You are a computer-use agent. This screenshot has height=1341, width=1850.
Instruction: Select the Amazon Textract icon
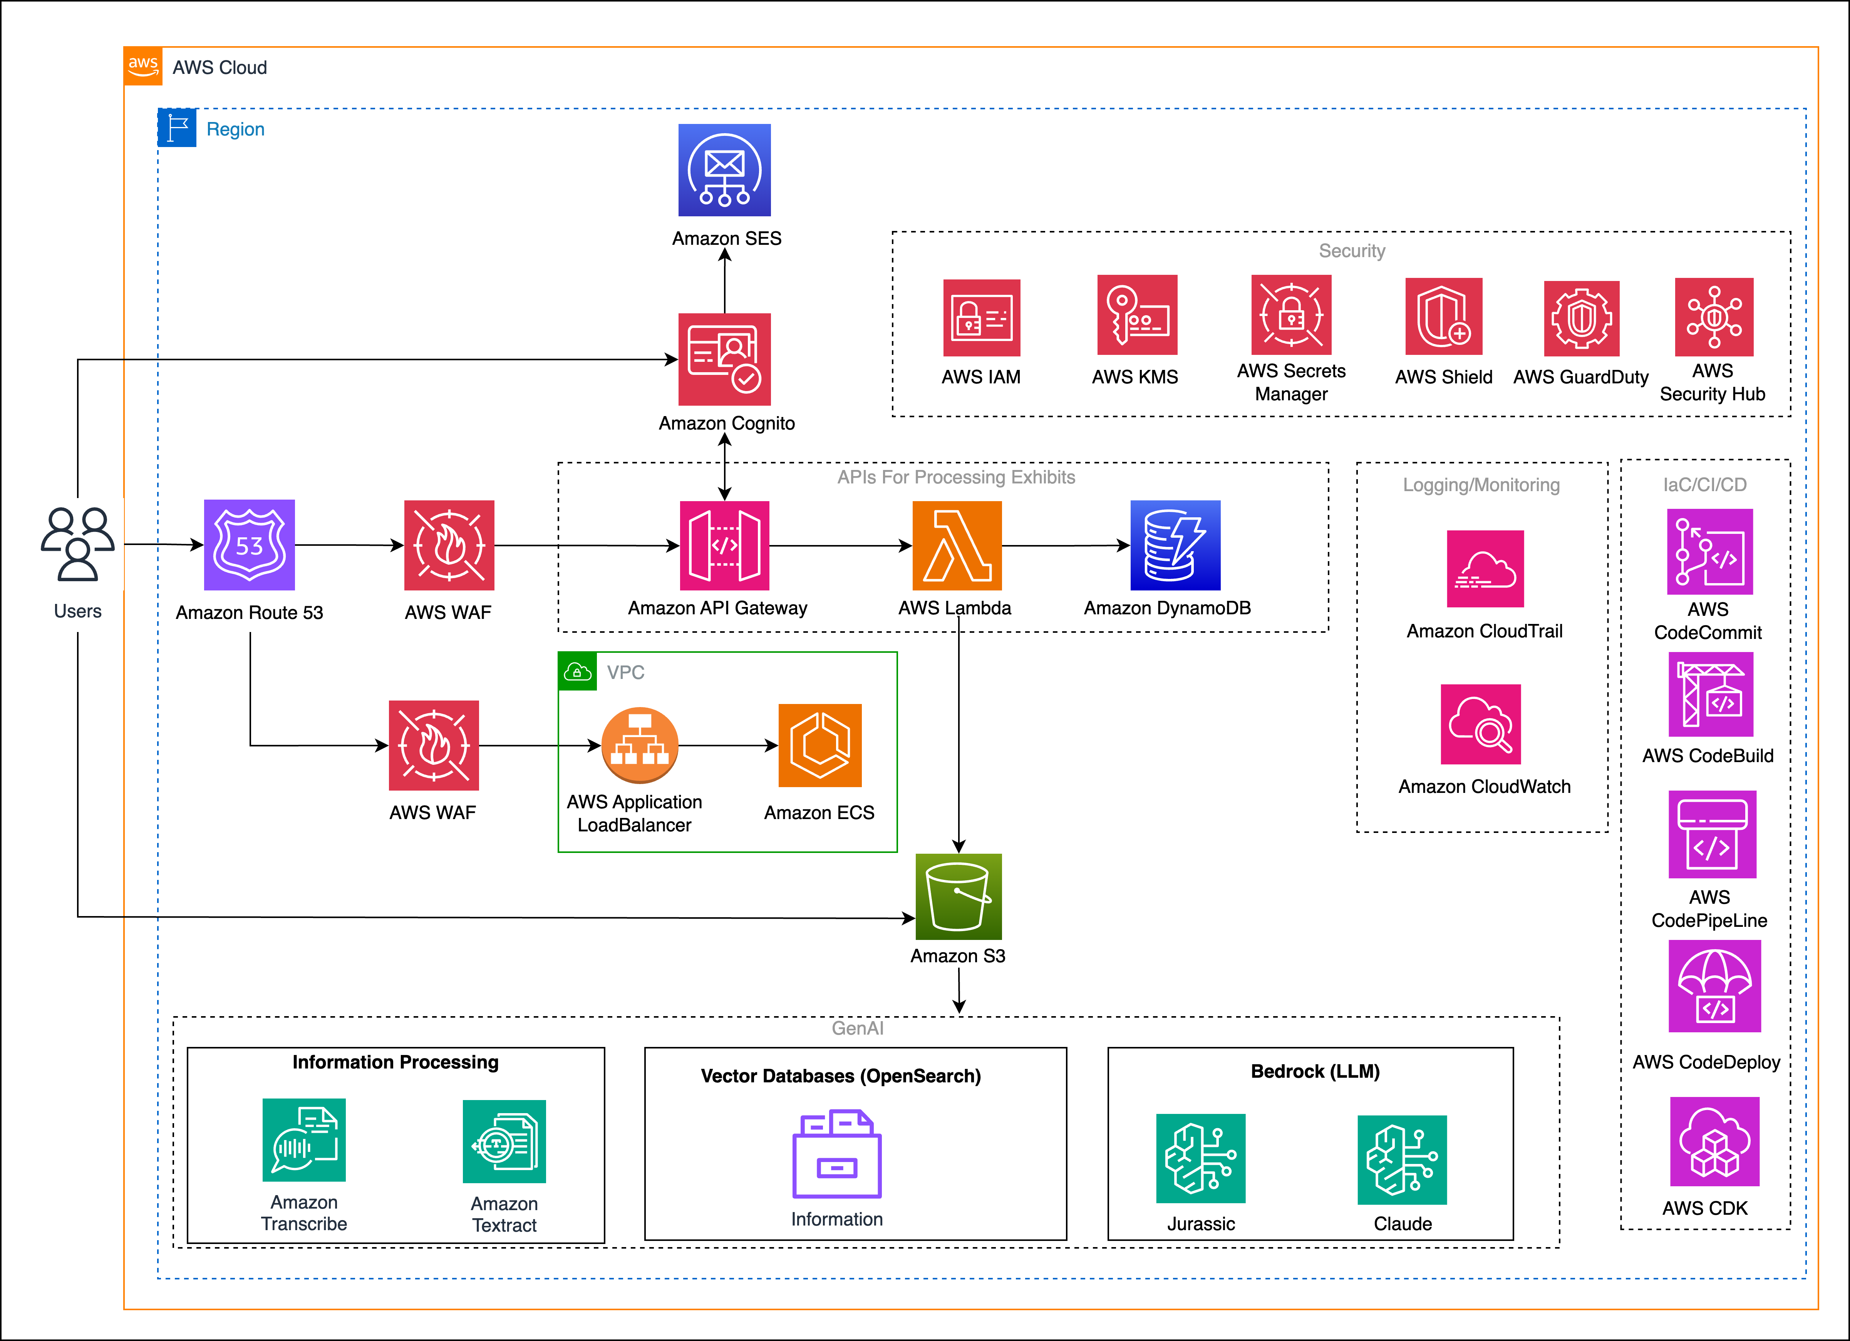tap(504, 1141)
